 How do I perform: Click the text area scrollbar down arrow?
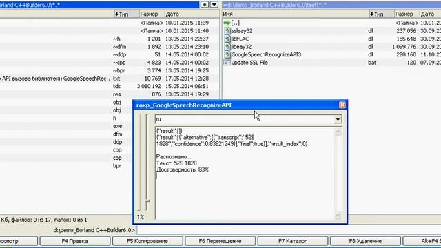pyautogui.click(x=338, y=216)
